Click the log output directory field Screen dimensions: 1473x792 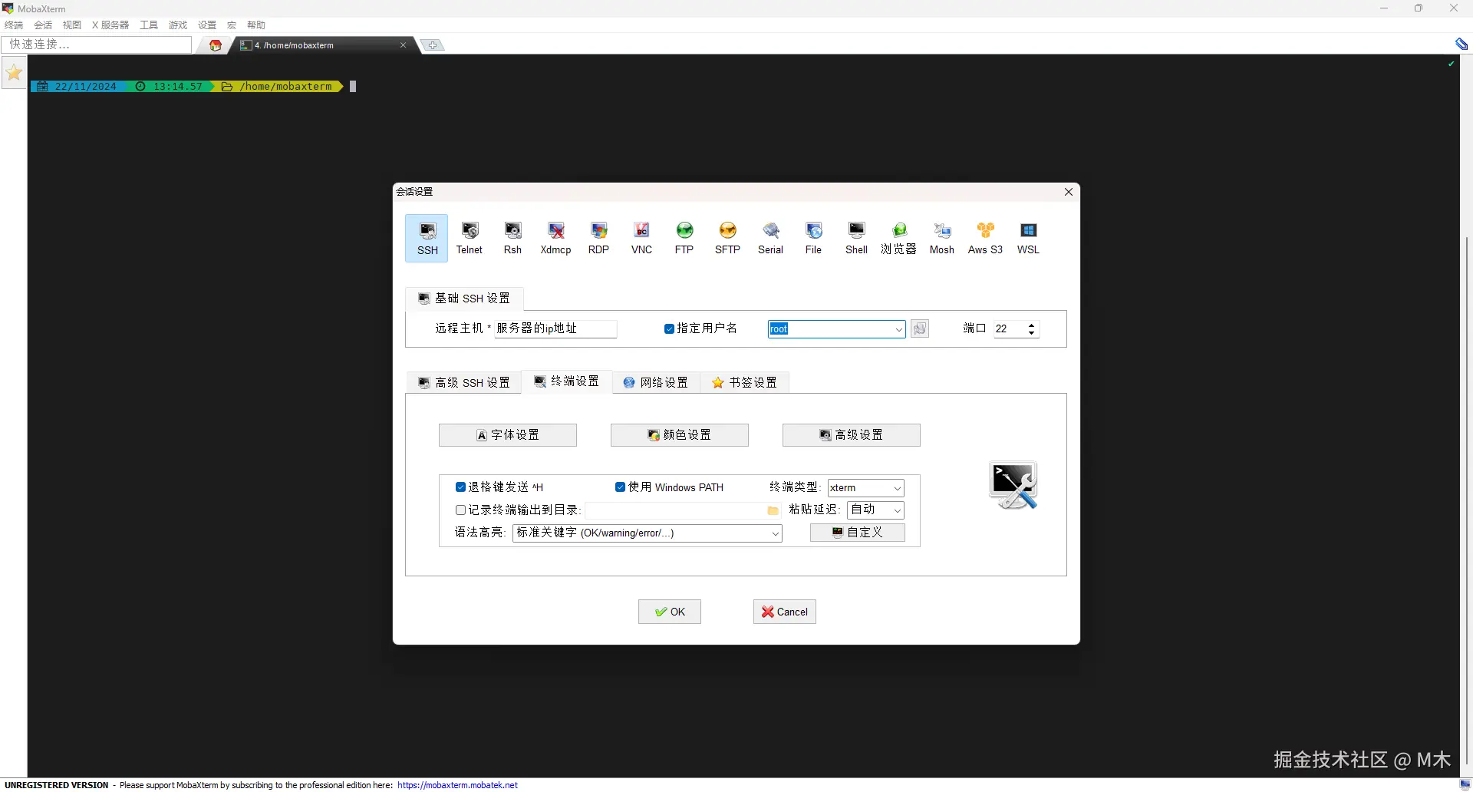pos(676,510)
